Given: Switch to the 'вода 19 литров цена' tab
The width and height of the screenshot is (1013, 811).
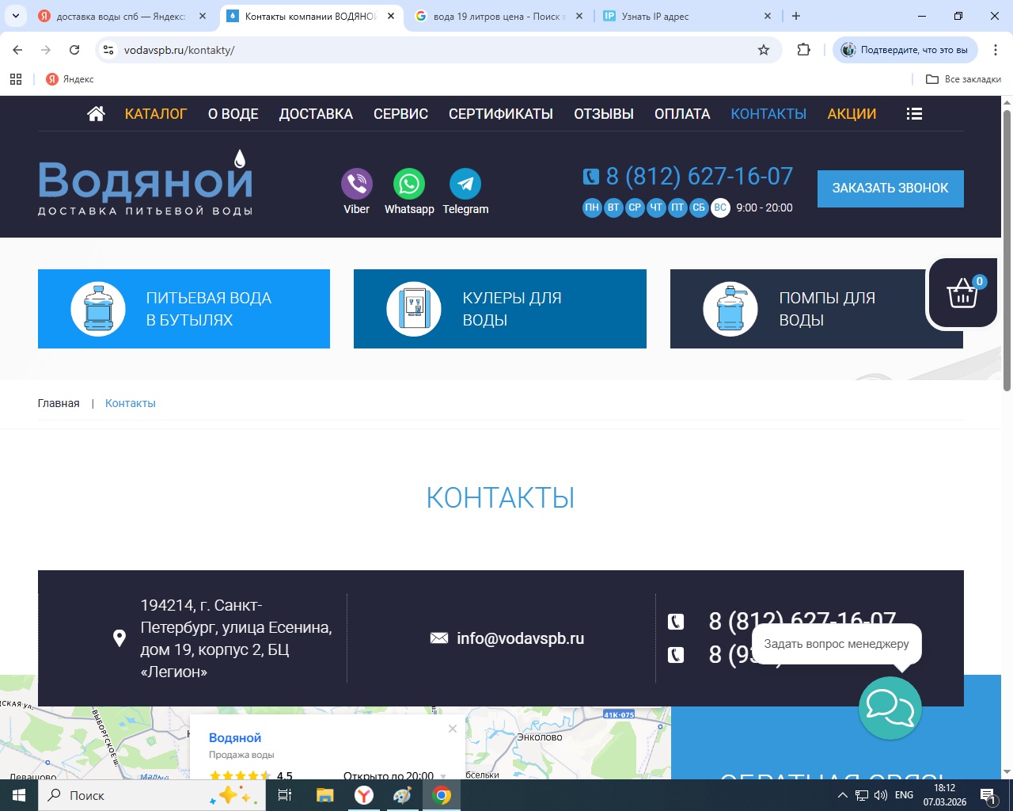Looking at the screenshot, I should [499, 16].
